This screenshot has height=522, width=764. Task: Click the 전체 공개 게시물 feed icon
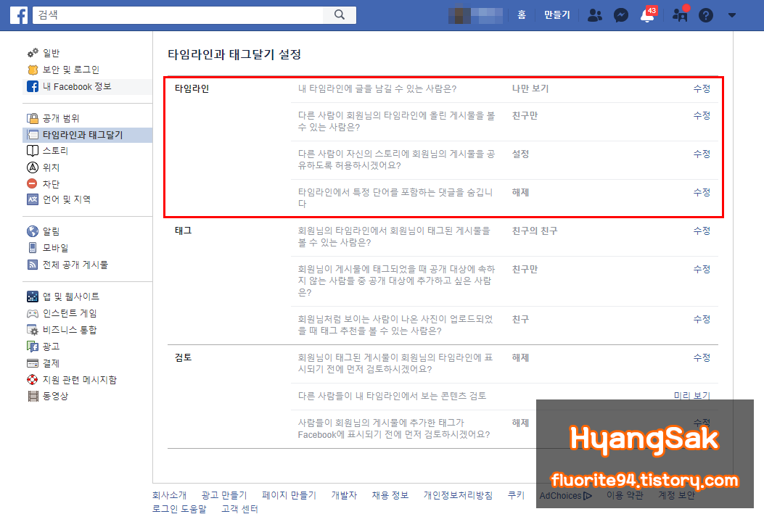click(33, 265)
